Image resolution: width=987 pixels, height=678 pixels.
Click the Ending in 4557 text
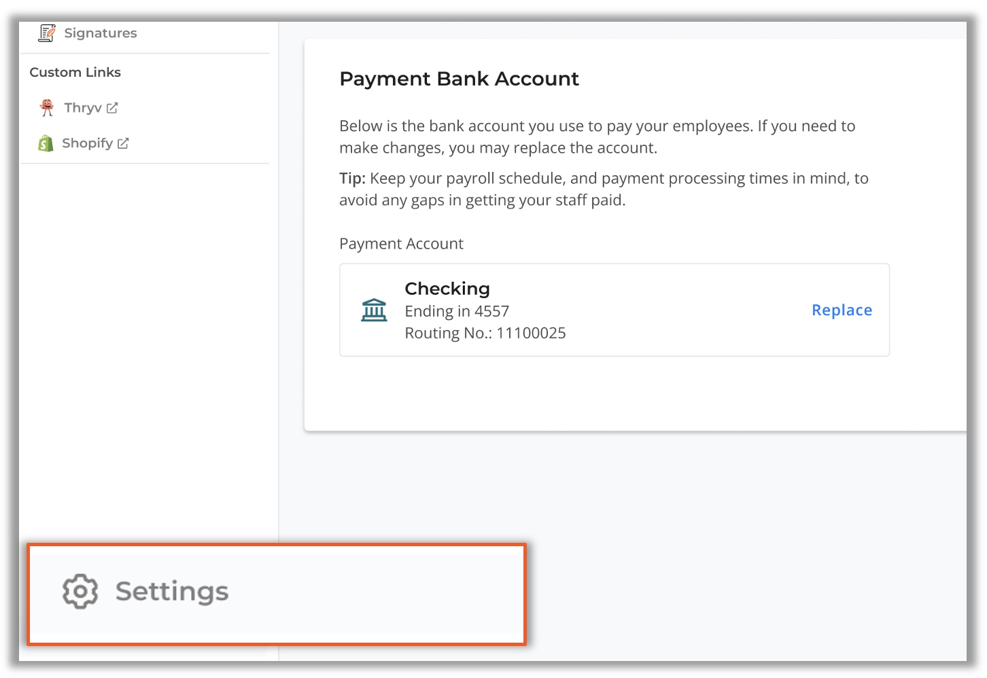(457, 311)
